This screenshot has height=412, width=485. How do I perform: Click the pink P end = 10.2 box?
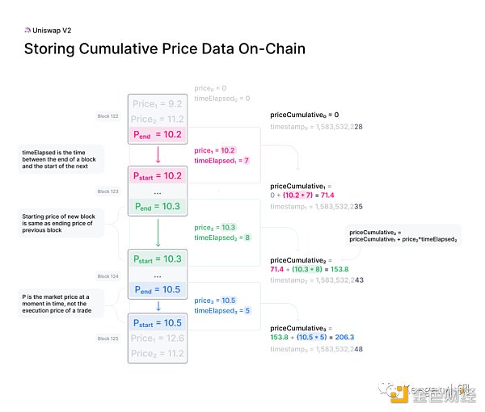157,134
